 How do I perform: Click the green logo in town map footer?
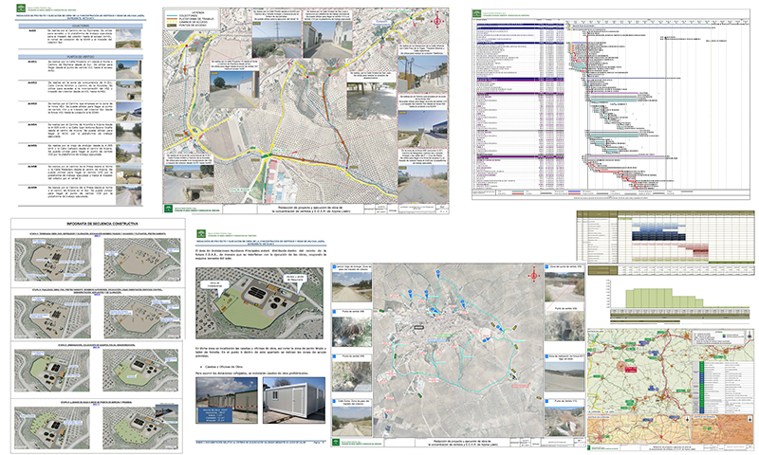pos(336,442)
